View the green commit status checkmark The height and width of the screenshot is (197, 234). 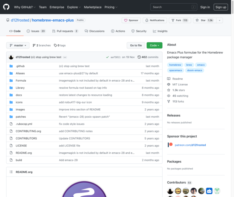pos(107,57)
